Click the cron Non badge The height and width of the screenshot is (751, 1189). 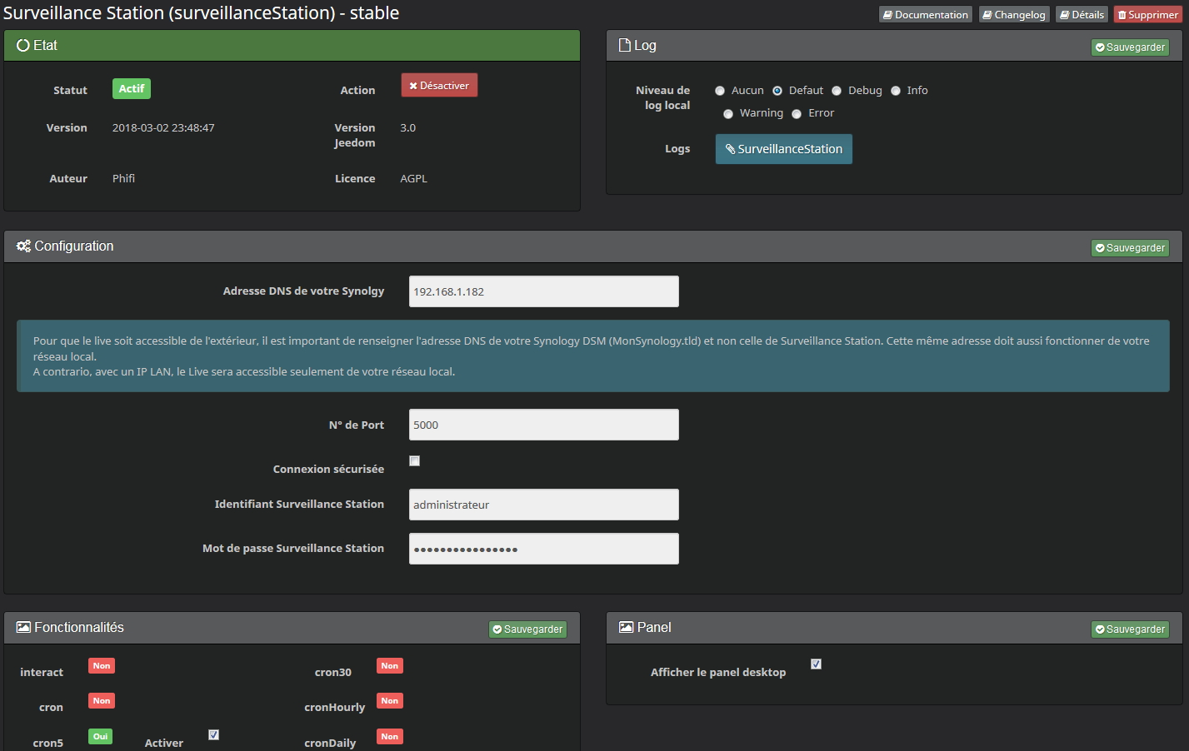point(102,701)
